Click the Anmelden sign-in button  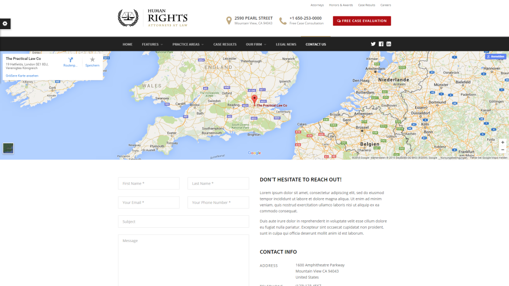coord(496,56)
